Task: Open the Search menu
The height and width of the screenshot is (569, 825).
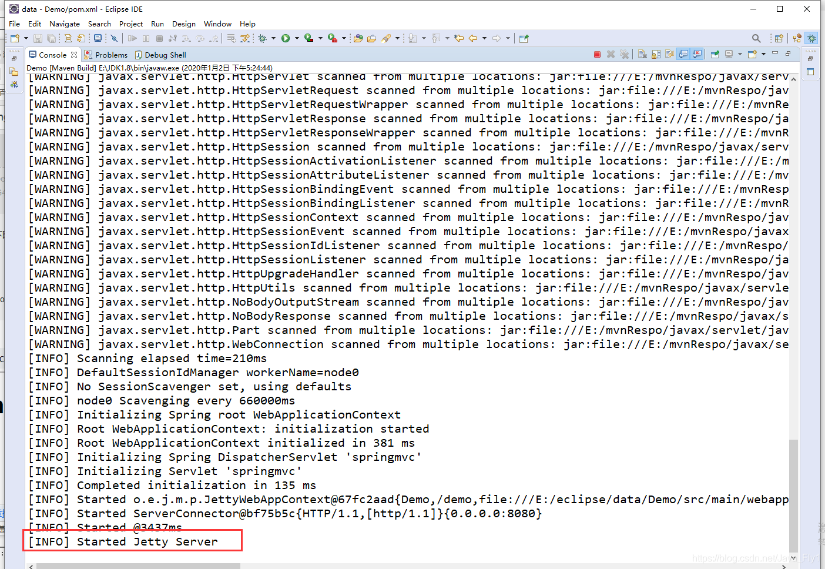Action: coord(99,24)
